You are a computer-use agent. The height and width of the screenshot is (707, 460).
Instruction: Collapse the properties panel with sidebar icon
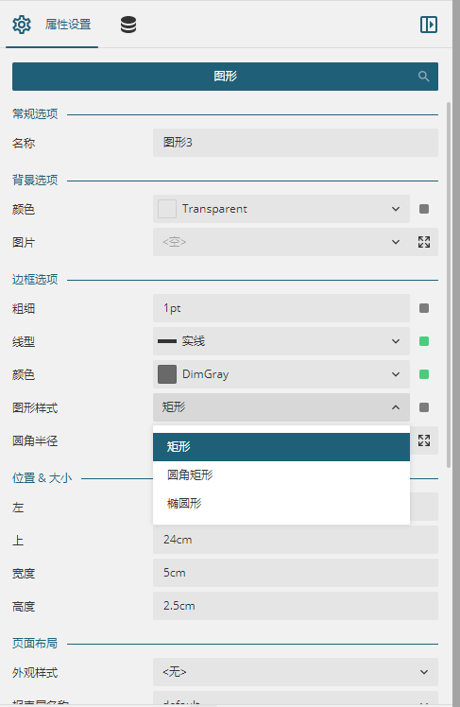[x=429, y=25]
